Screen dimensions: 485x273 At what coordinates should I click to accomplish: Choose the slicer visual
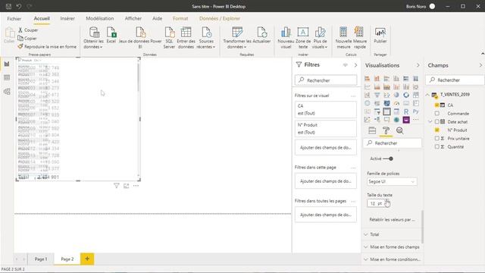click(377, 111)
